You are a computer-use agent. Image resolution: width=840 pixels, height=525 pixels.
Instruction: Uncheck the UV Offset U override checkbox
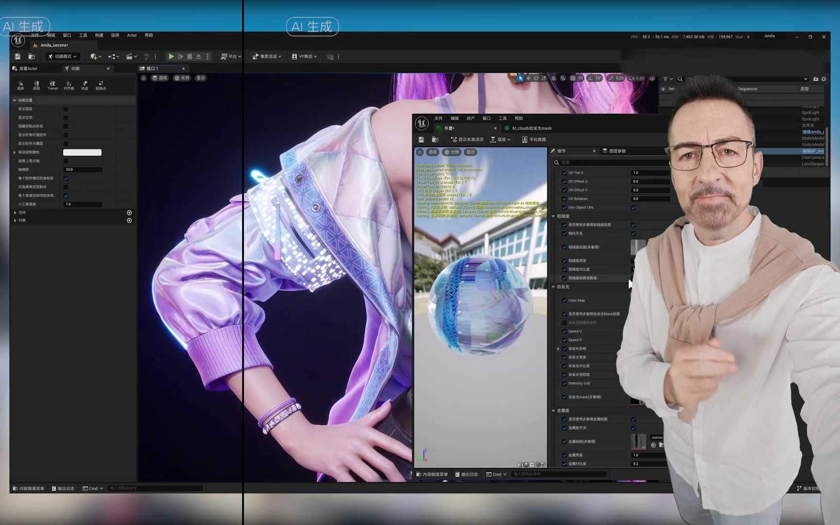(x=564, y=181)
